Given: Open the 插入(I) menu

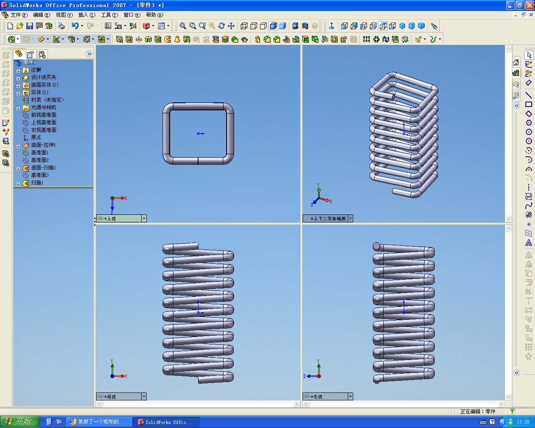Looking at the screenshot, I should [x=87, y=15].
